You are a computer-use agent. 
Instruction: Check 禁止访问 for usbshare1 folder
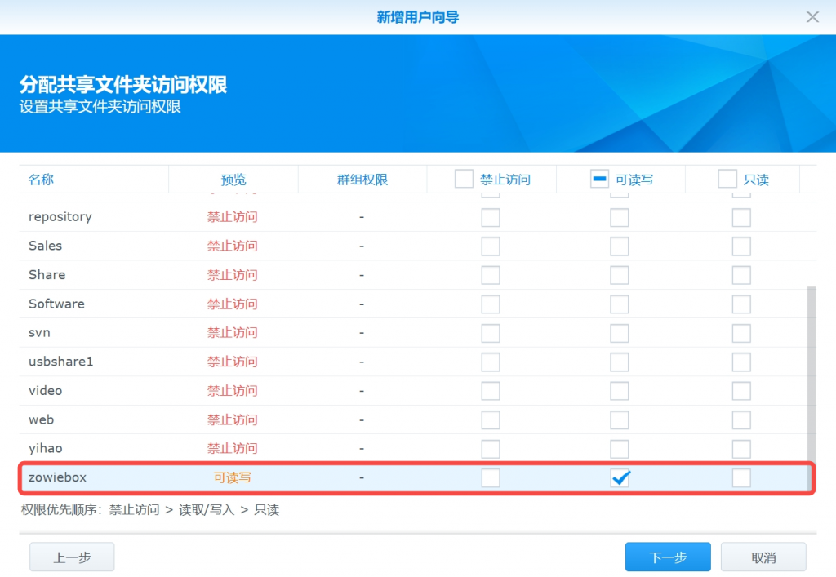tap(491, 362)
